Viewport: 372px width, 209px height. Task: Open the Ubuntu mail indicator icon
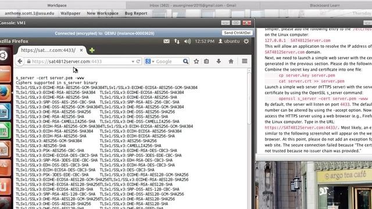(167, 41)
